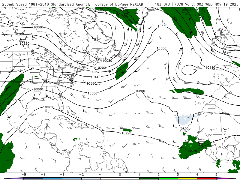Click the 10920 contour label inside the West Africa green area
Viewport: 240px width, 180px height.
click(192, 151)
